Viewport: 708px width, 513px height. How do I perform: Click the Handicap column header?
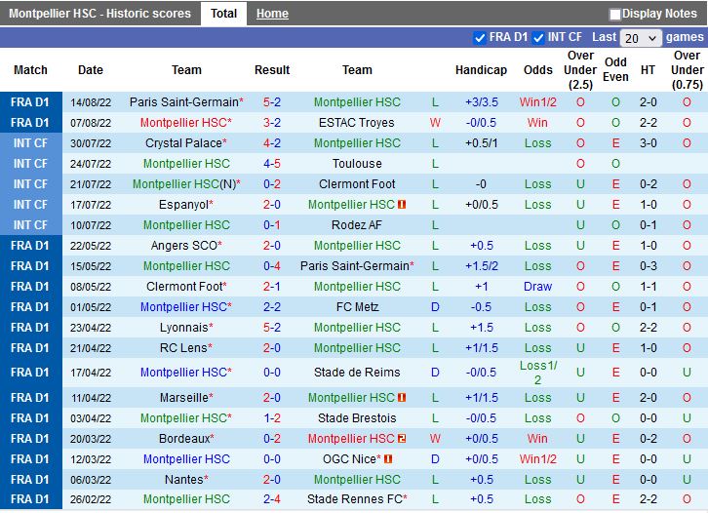pyautogui.click(x=481, y=70)
